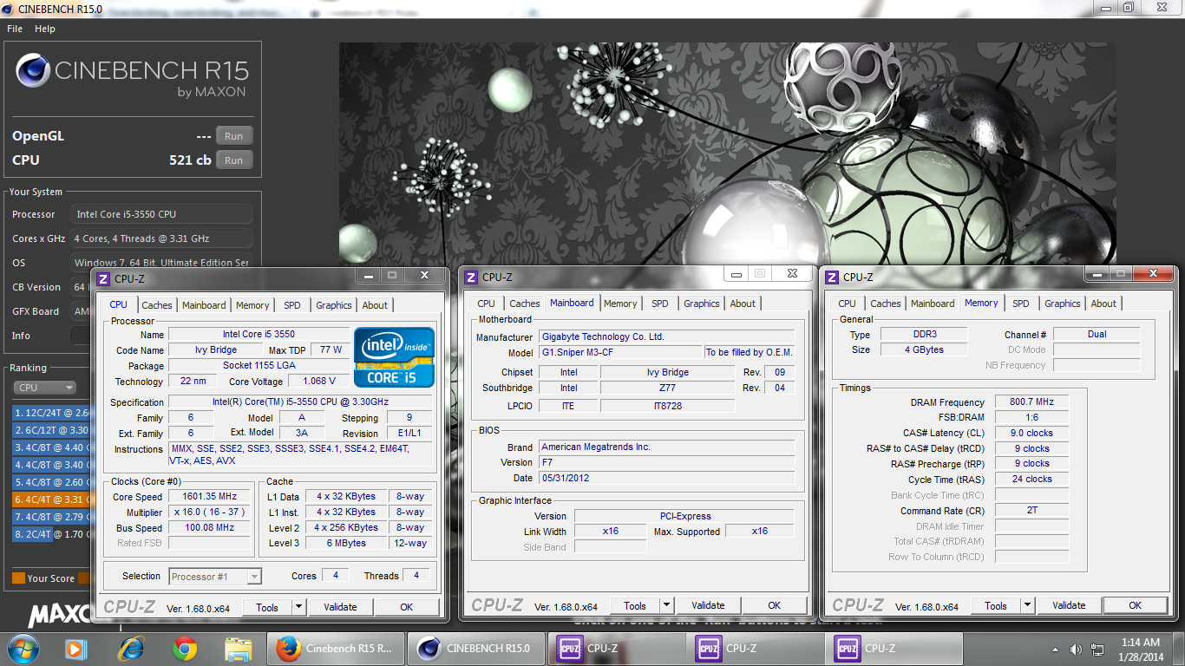
Task: Switch to CINEBENCH R15.0 taskbar item
Action: [476, 648]
